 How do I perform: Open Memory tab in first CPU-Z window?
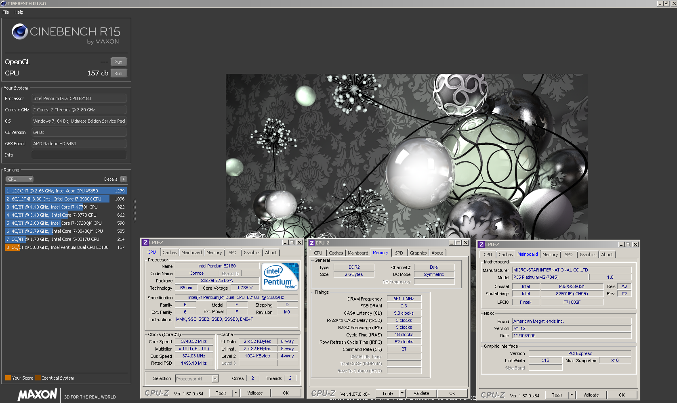click(214, 253)
